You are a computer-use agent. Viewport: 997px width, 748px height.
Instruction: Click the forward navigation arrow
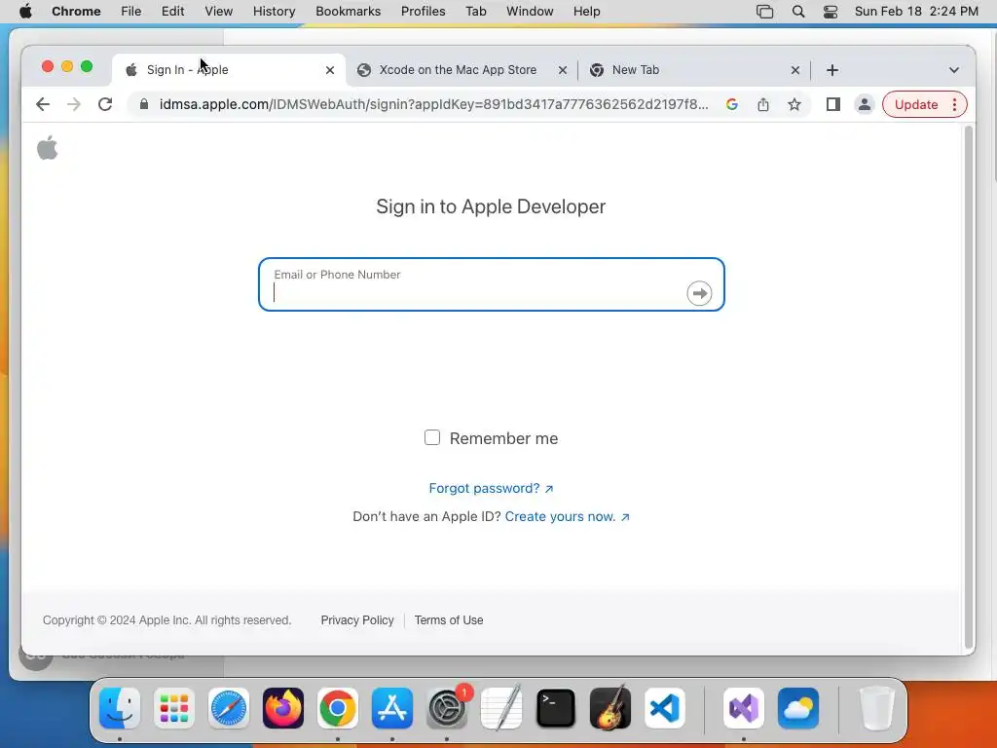point(74,104)
